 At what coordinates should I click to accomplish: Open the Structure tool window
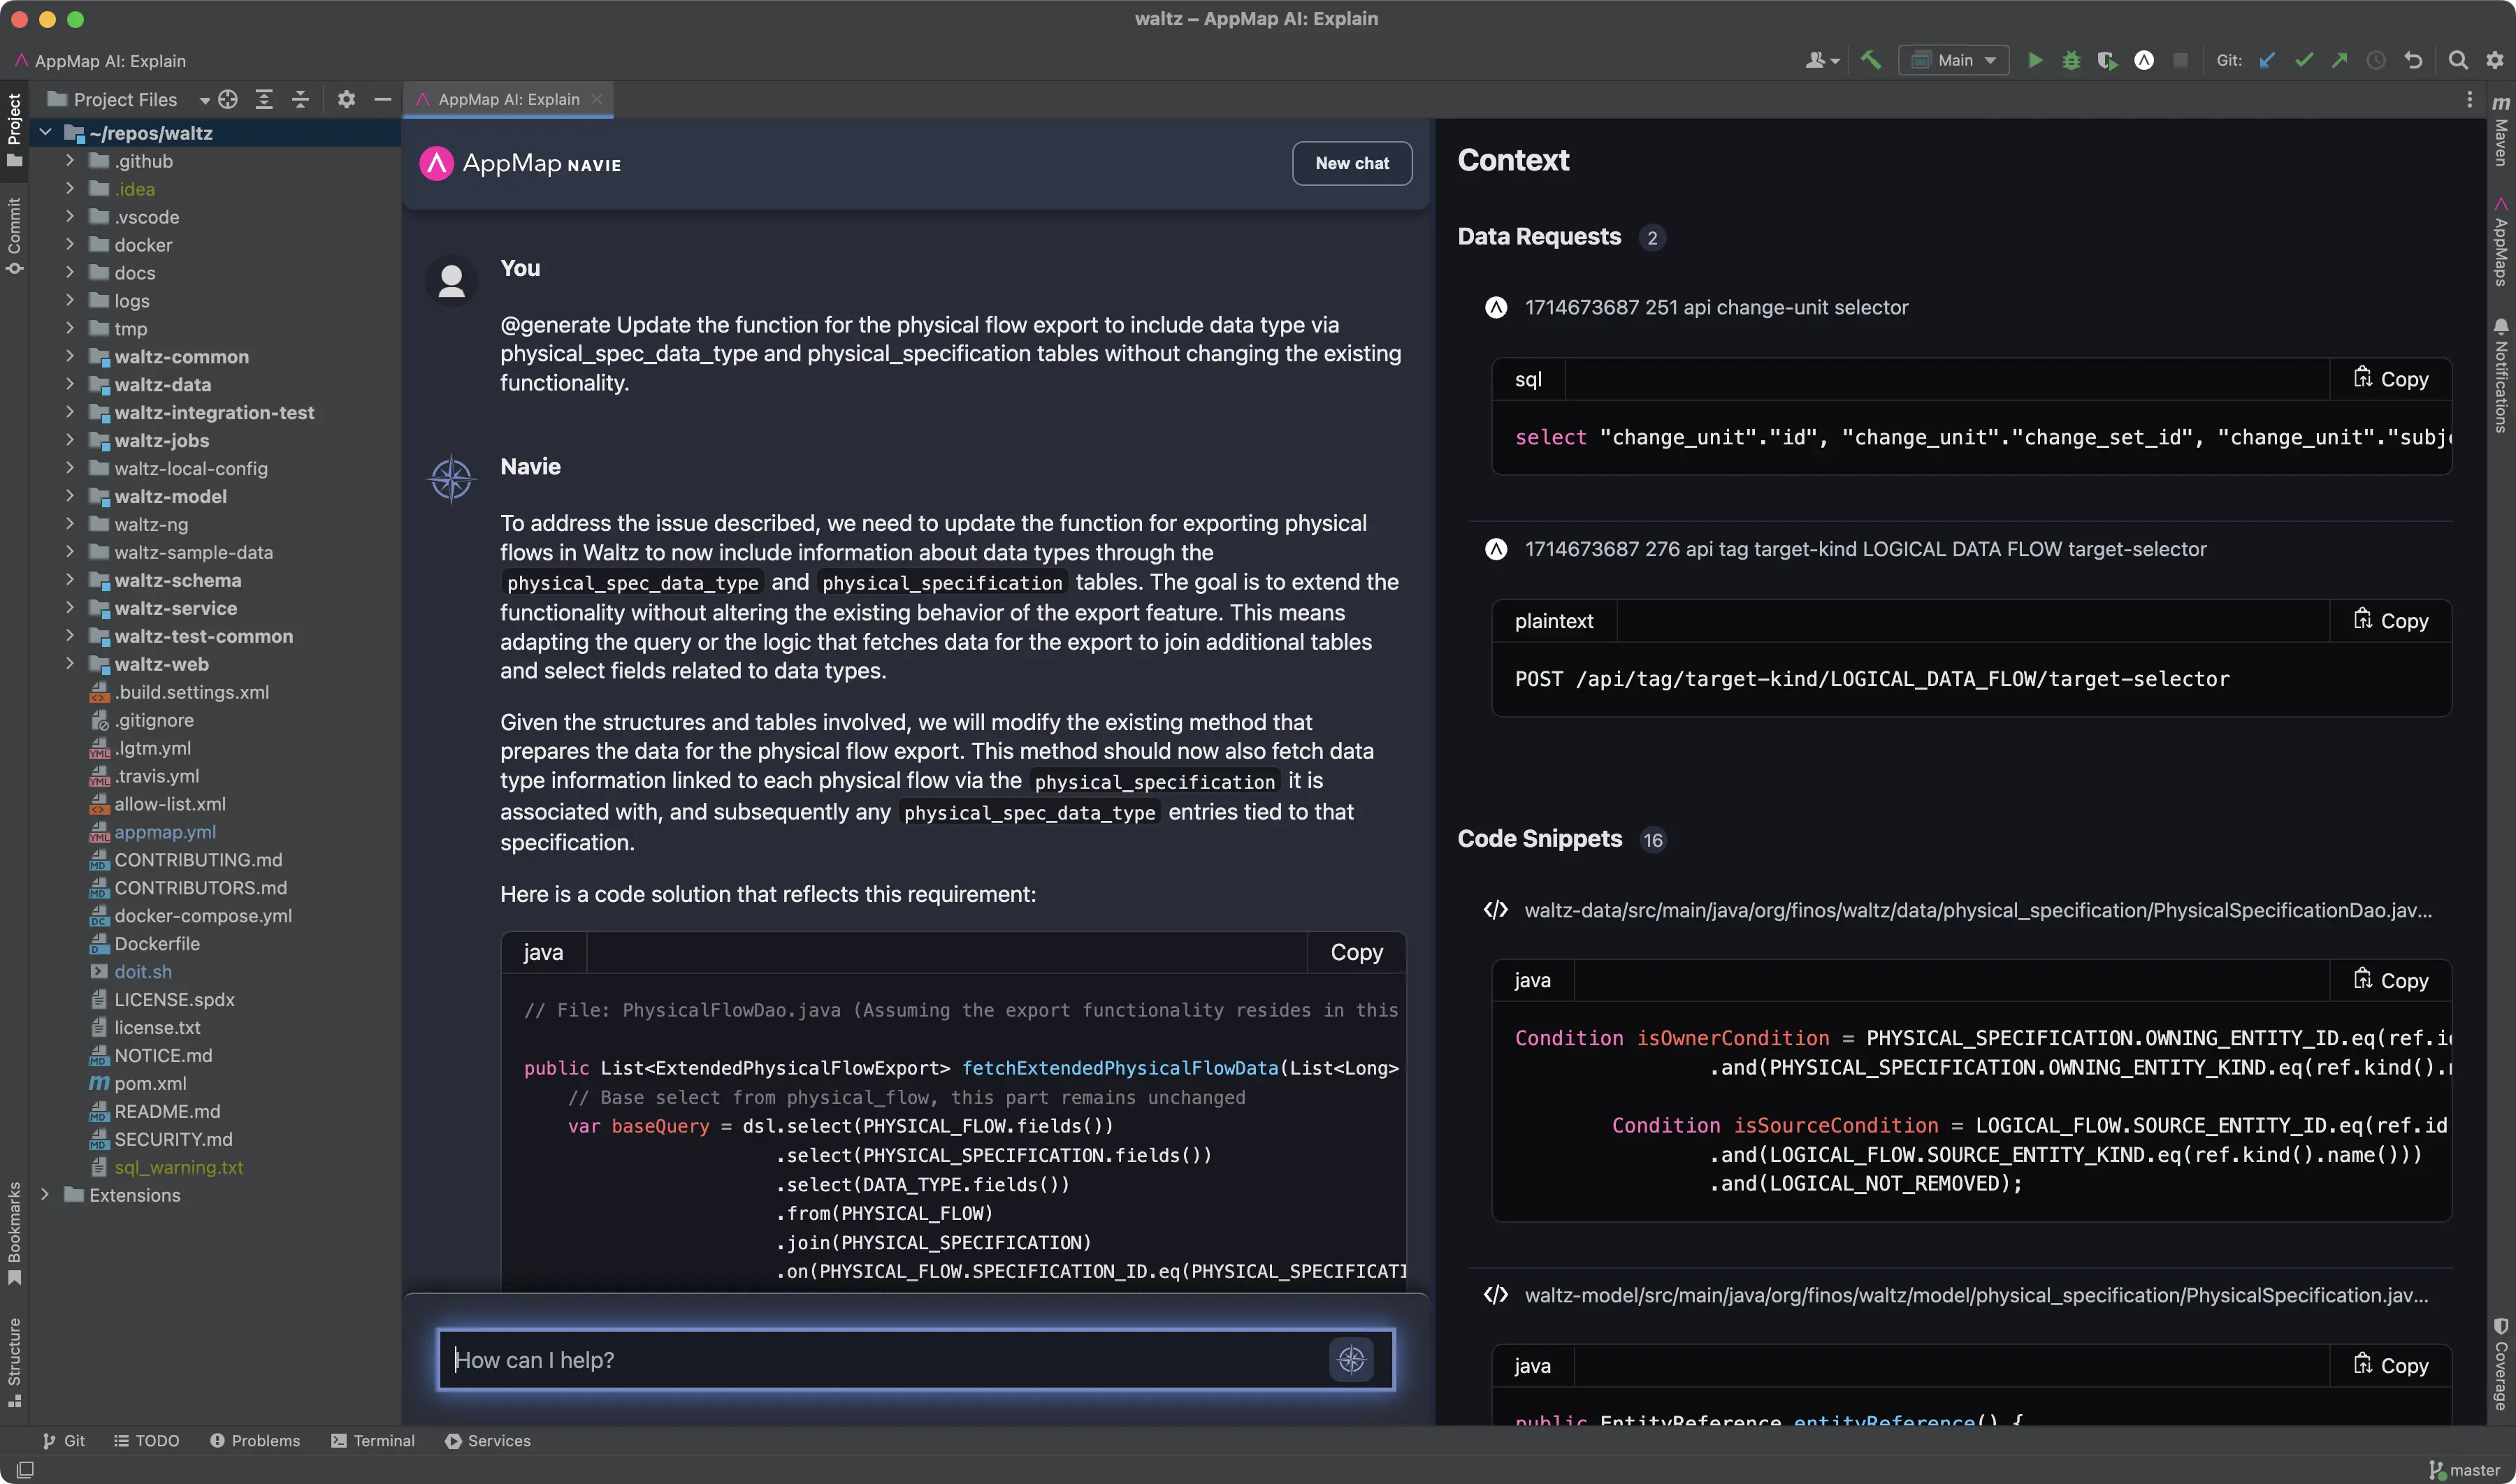click(x=14, y=1362)
